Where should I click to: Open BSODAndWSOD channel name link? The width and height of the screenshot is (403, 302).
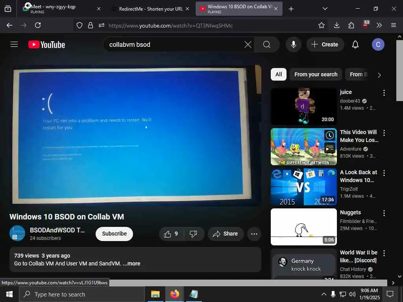click(x=57, y=230)
